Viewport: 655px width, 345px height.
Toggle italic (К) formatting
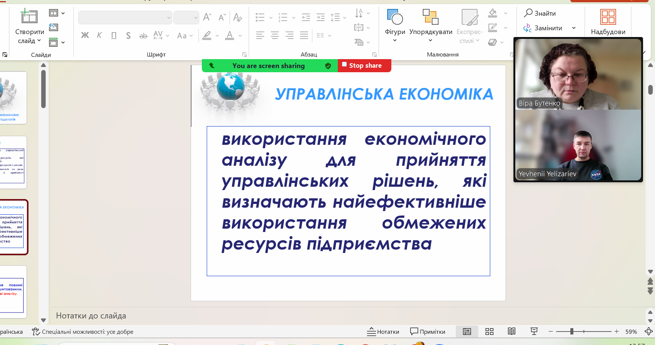(99, 36)
